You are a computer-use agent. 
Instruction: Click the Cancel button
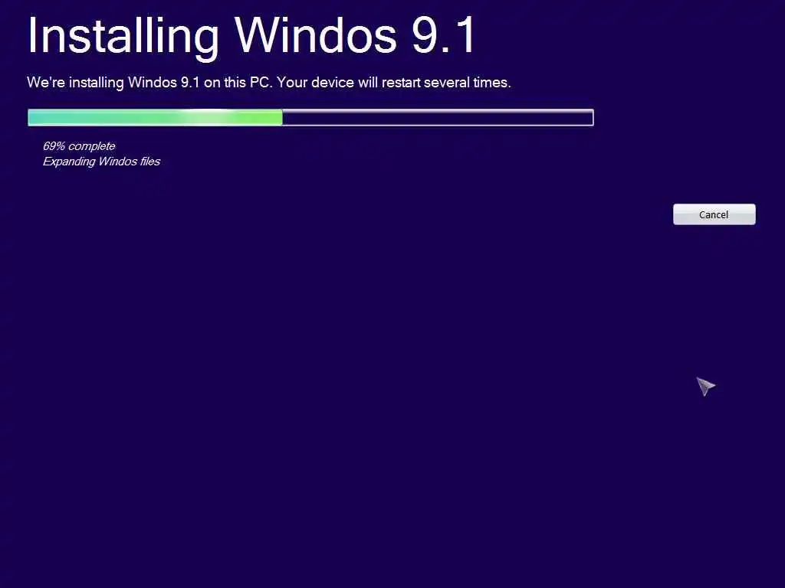[x=714, y=214]
